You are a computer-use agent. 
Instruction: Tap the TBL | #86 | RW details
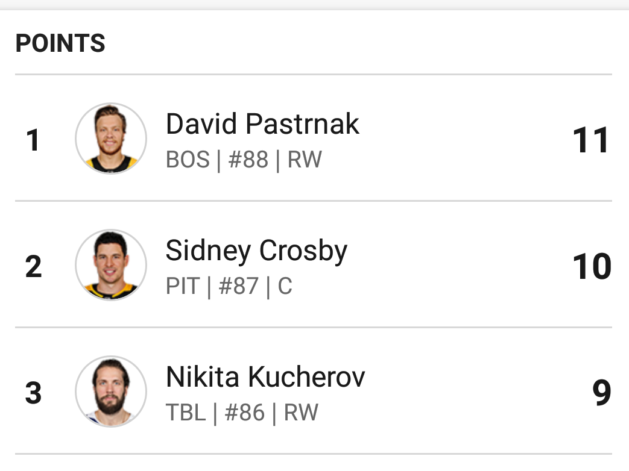pyautogui.click(x=242, y=413)
